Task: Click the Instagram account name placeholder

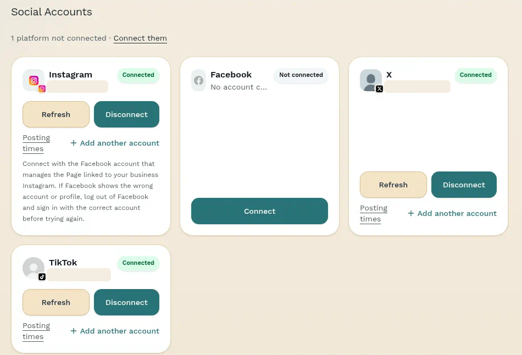Action: (77, 87)
